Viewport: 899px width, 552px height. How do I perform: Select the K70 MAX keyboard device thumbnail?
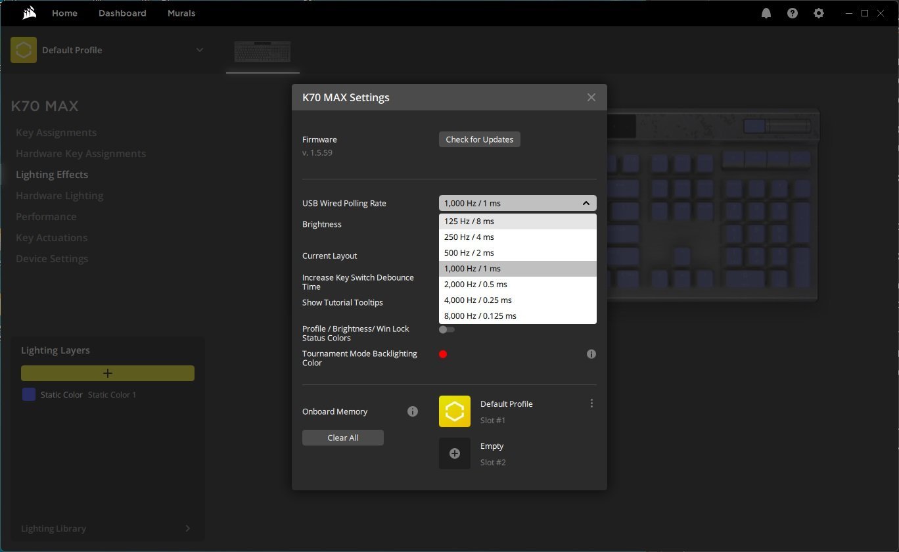coord(263,51)
